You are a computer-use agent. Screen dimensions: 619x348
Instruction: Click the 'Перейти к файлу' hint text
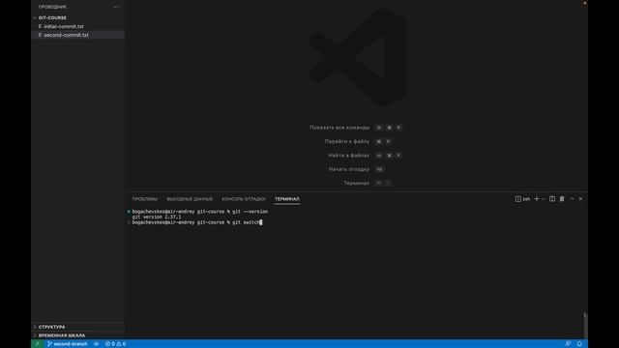(x=347, y=142)
